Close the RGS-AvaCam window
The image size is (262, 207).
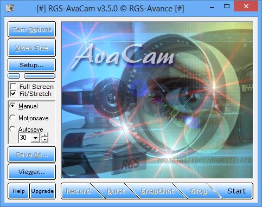click(246, 7)
